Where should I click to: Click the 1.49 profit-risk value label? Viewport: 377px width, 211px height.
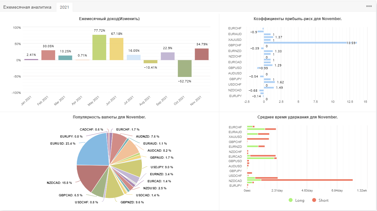(x=279, y=88)
